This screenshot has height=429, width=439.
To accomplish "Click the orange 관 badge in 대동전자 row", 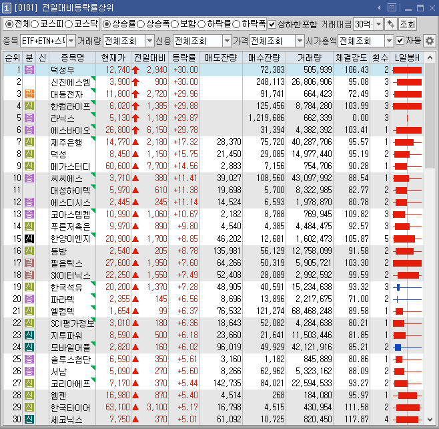I will (x=29, y=94).
